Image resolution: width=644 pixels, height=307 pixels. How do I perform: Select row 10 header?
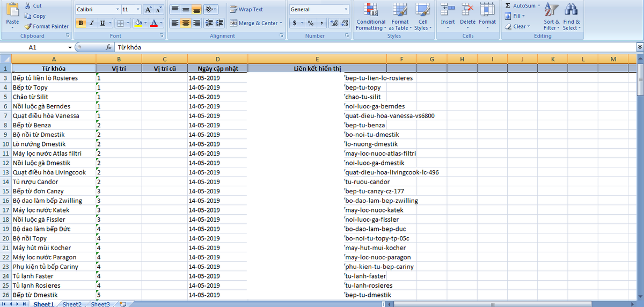6,144
